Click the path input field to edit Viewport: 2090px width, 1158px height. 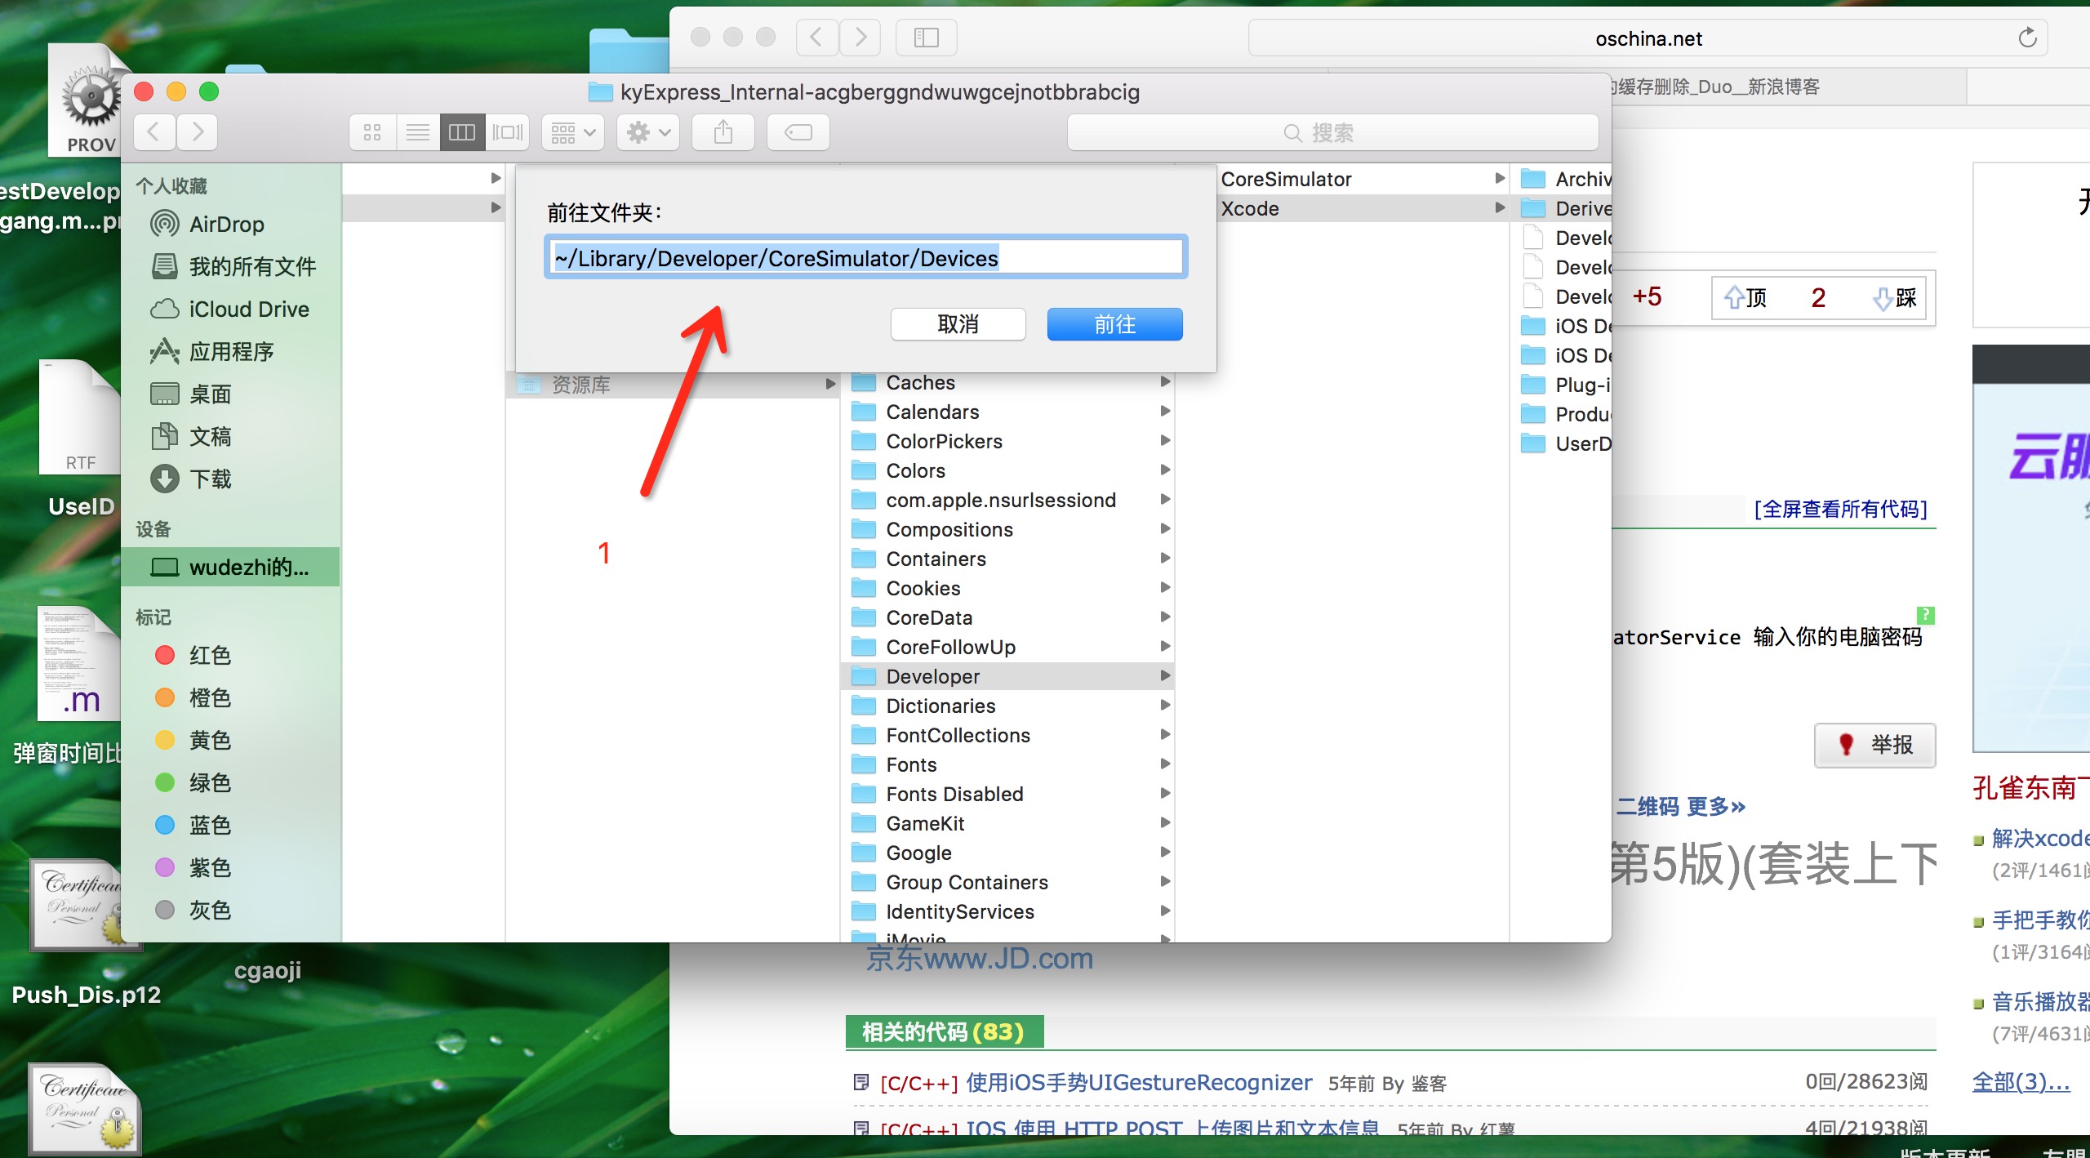[x=867, y=256]
